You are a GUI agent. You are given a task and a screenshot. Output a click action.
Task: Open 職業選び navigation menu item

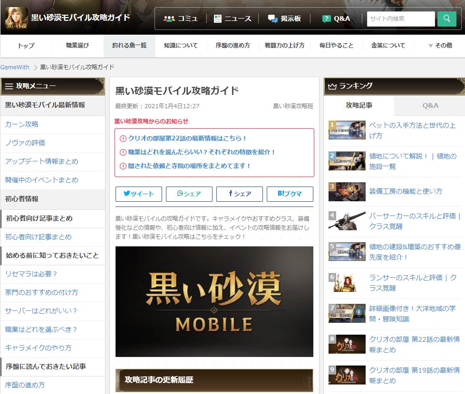pos(77,46)
